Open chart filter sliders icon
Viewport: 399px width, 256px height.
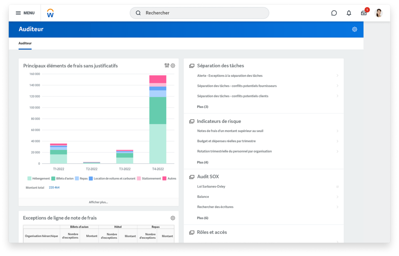167,65
